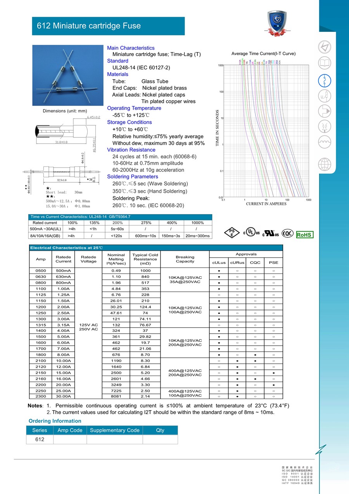349x494 pixels.
Task: Click the company logo circle icon in sidebar
Action: coord(325,47)
